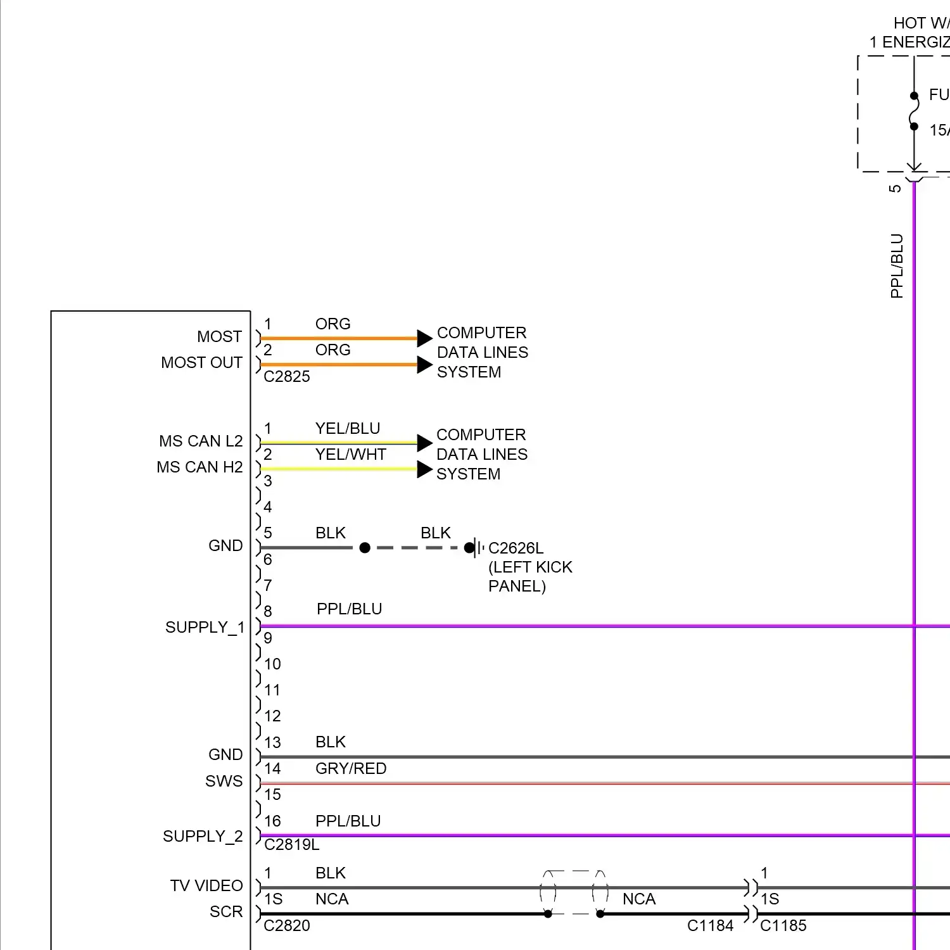The height and width of the screenshot is (950, 950).
Task: Click the ground symbol next to C2626L
Action: [479, 548]
